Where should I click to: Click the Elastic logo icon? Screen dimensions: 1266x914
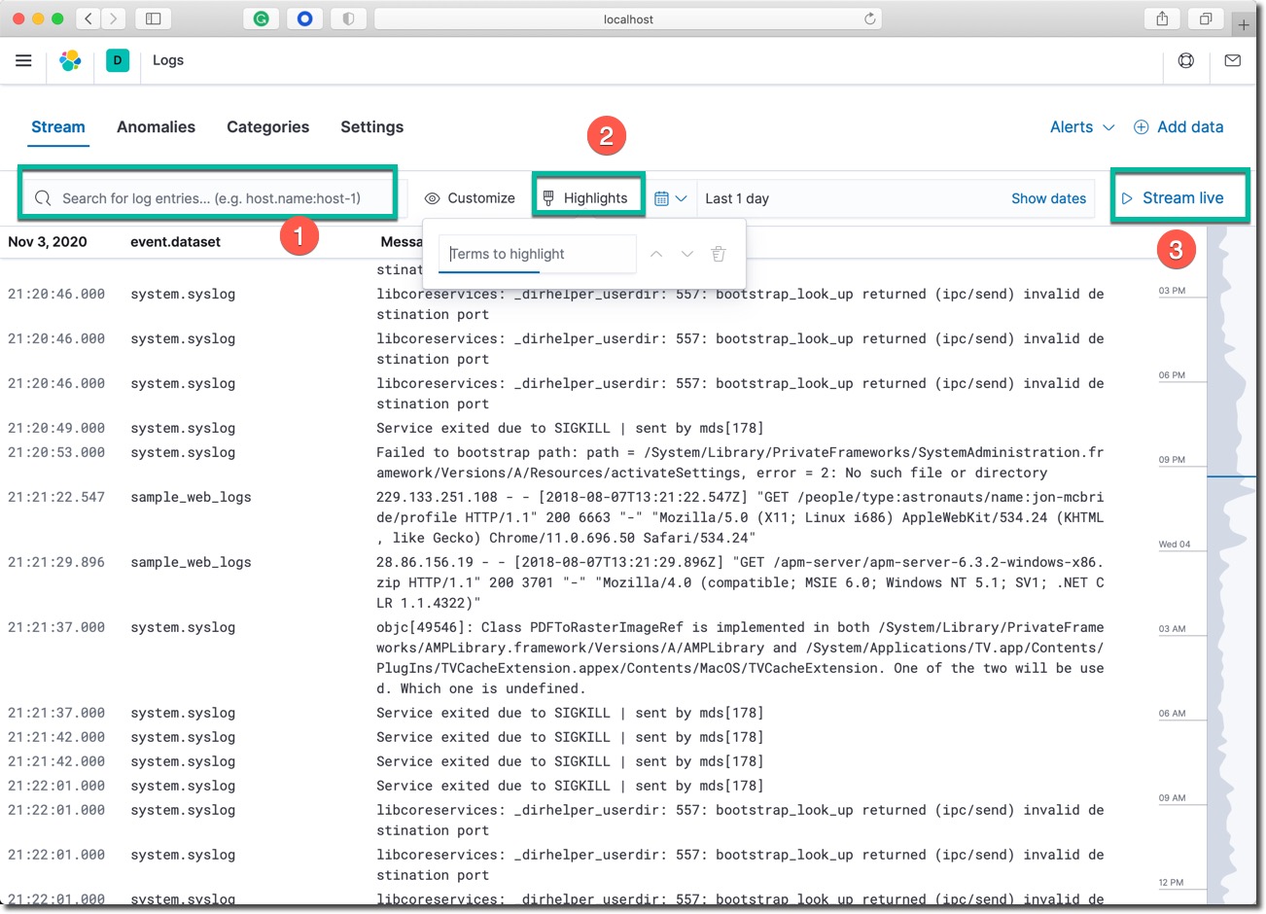coord(70,60)
